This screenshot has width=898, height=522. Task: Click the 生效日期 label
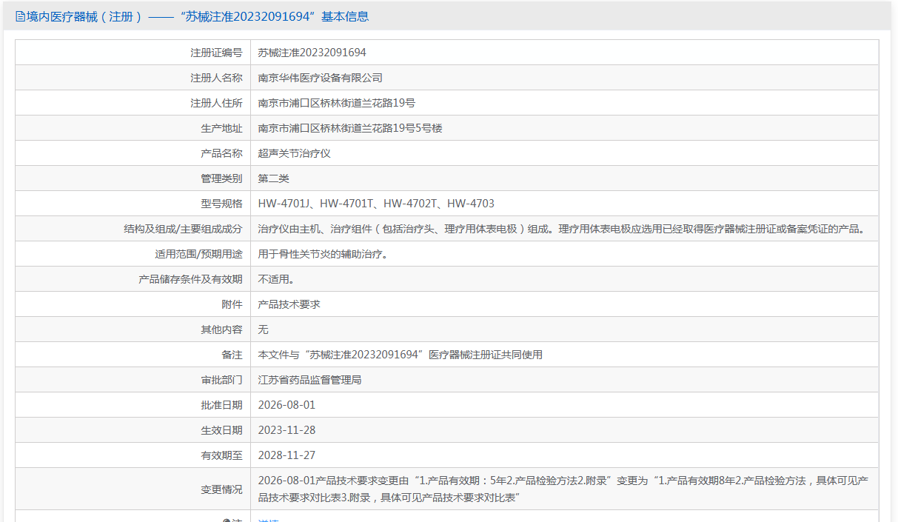(221, 430)
